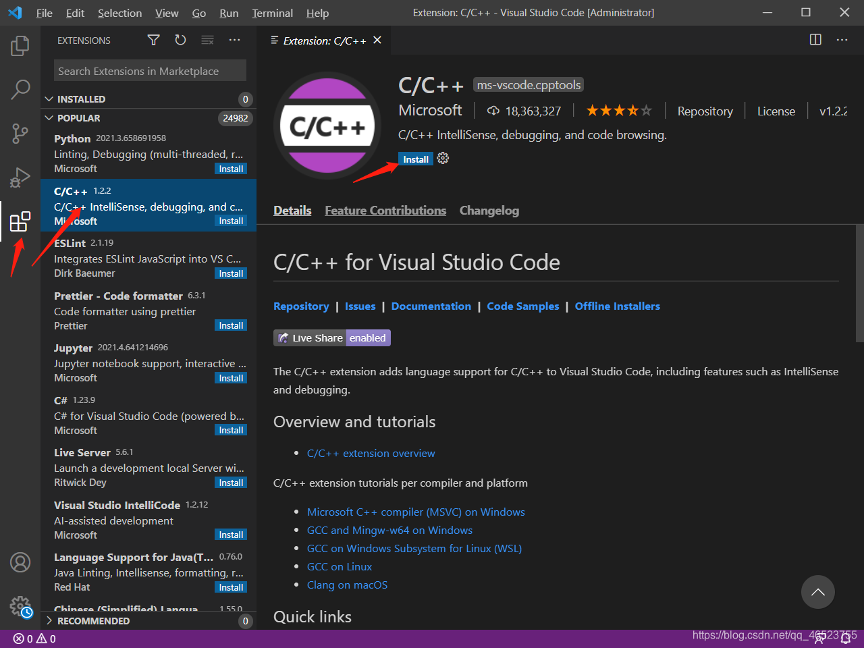Open the Terminal menu
This screenshot has width=864, height=648.
pyautogui.click(x=272, y=13)
